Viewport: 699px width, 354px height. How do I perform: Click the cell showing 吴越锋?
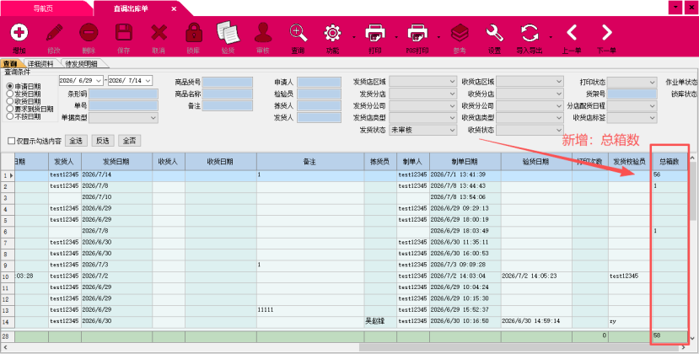tap(380, 321)
